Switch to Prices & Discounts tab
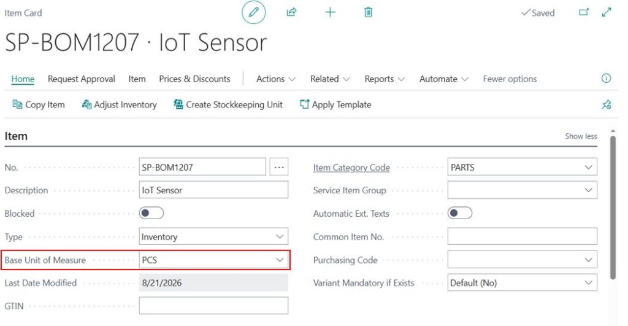The height and width of the screenshot is (326, 628). pyautogui.click(x=194, y=79)
